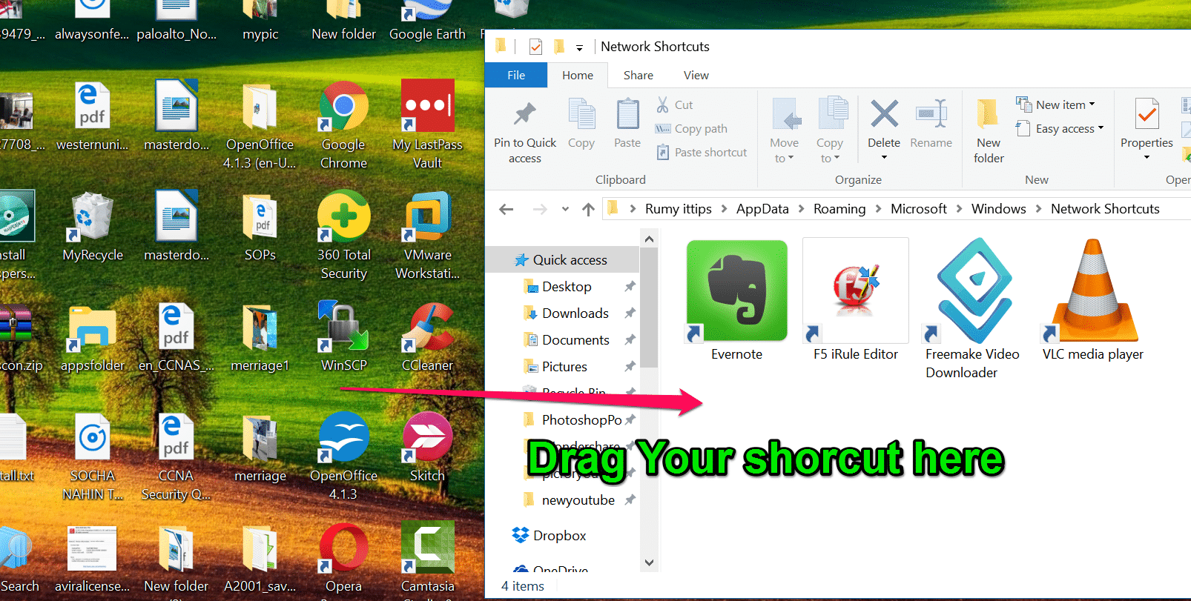The height and width of the screenshot is (601, 1191).
Task: Click the Paste button in ribbon
Action: point(627,124)
